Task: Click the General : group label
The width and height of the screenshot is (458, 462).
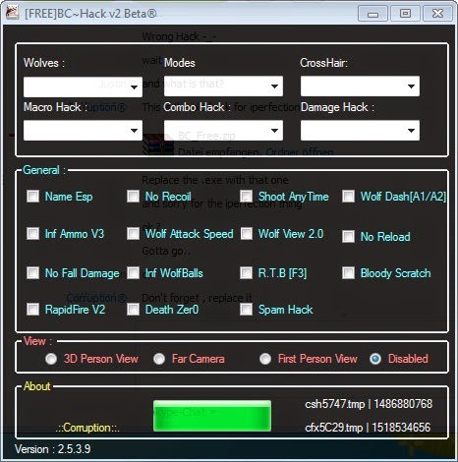Action: [44, 170]
